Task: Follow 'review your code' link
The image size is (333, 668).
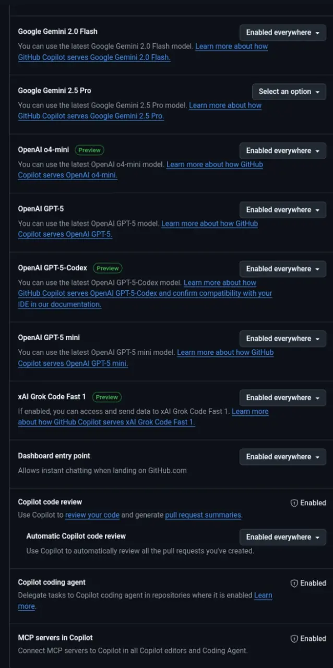Action: [92, 515]
